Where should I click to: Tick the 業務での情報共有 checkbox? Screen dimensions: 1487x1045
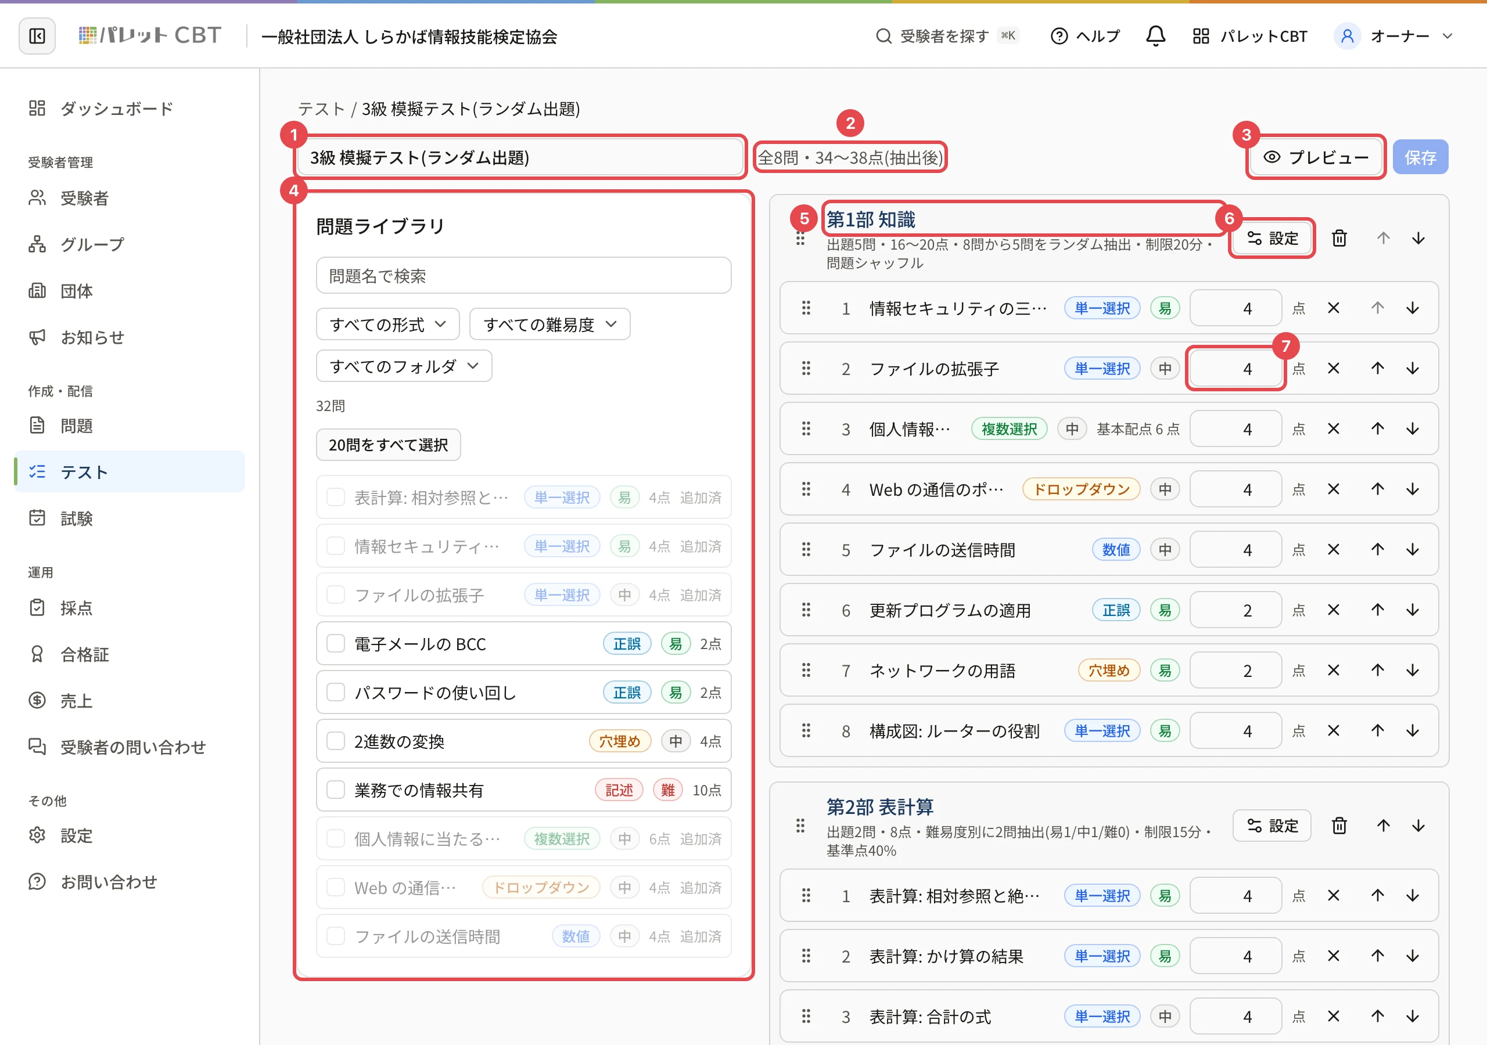point(336,790)
